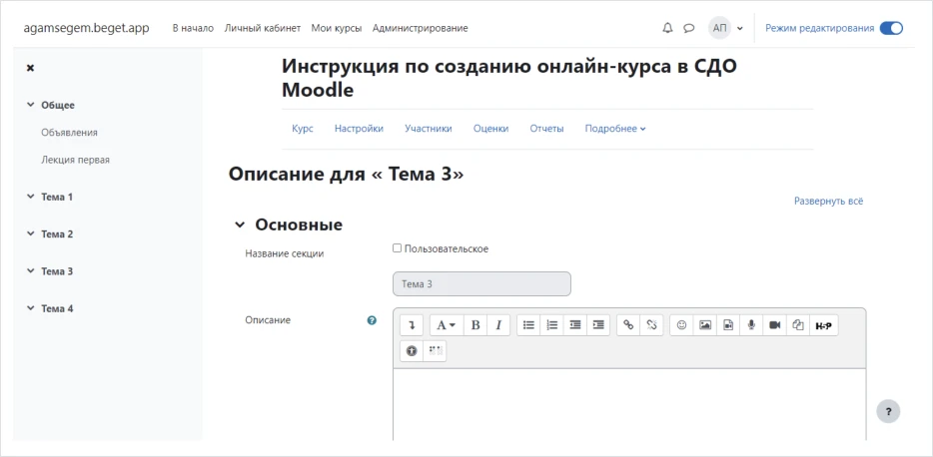This screenshot has width=933, height=457.
Task: Click the Развернуть всё link
Action: (828, 201)
